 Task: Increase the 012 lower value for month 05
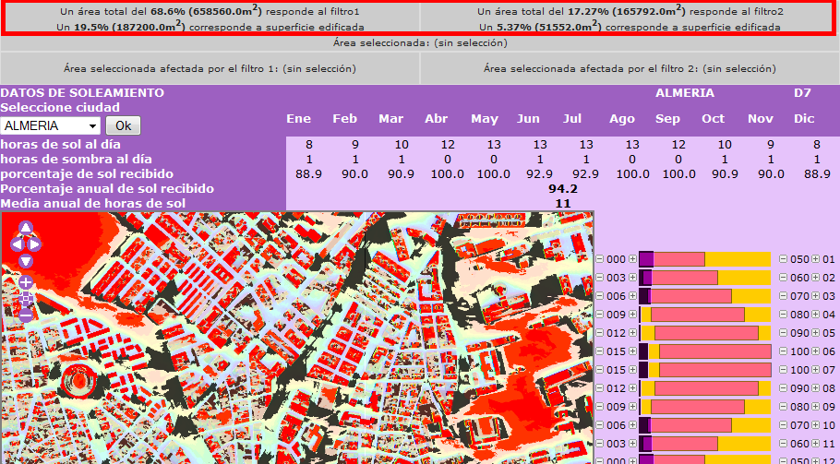(x=632, y=333)
